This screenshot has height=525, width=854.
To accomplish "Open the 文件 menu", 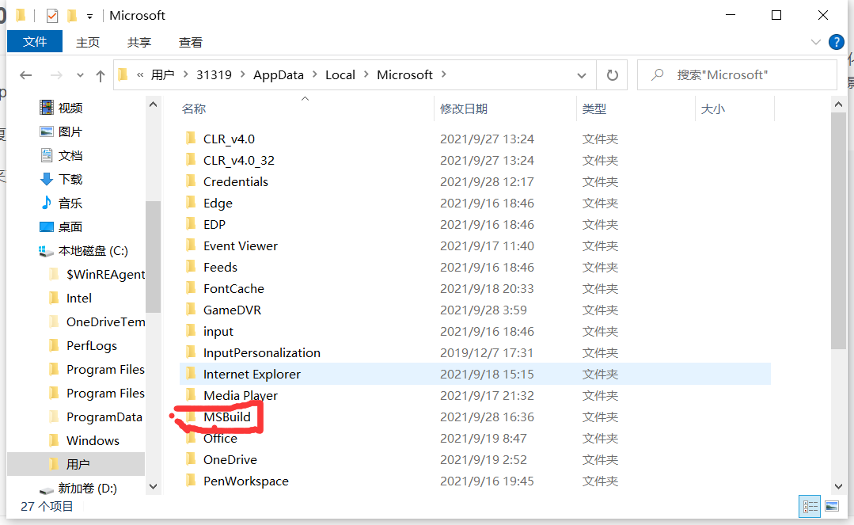I will coord(34,42).
